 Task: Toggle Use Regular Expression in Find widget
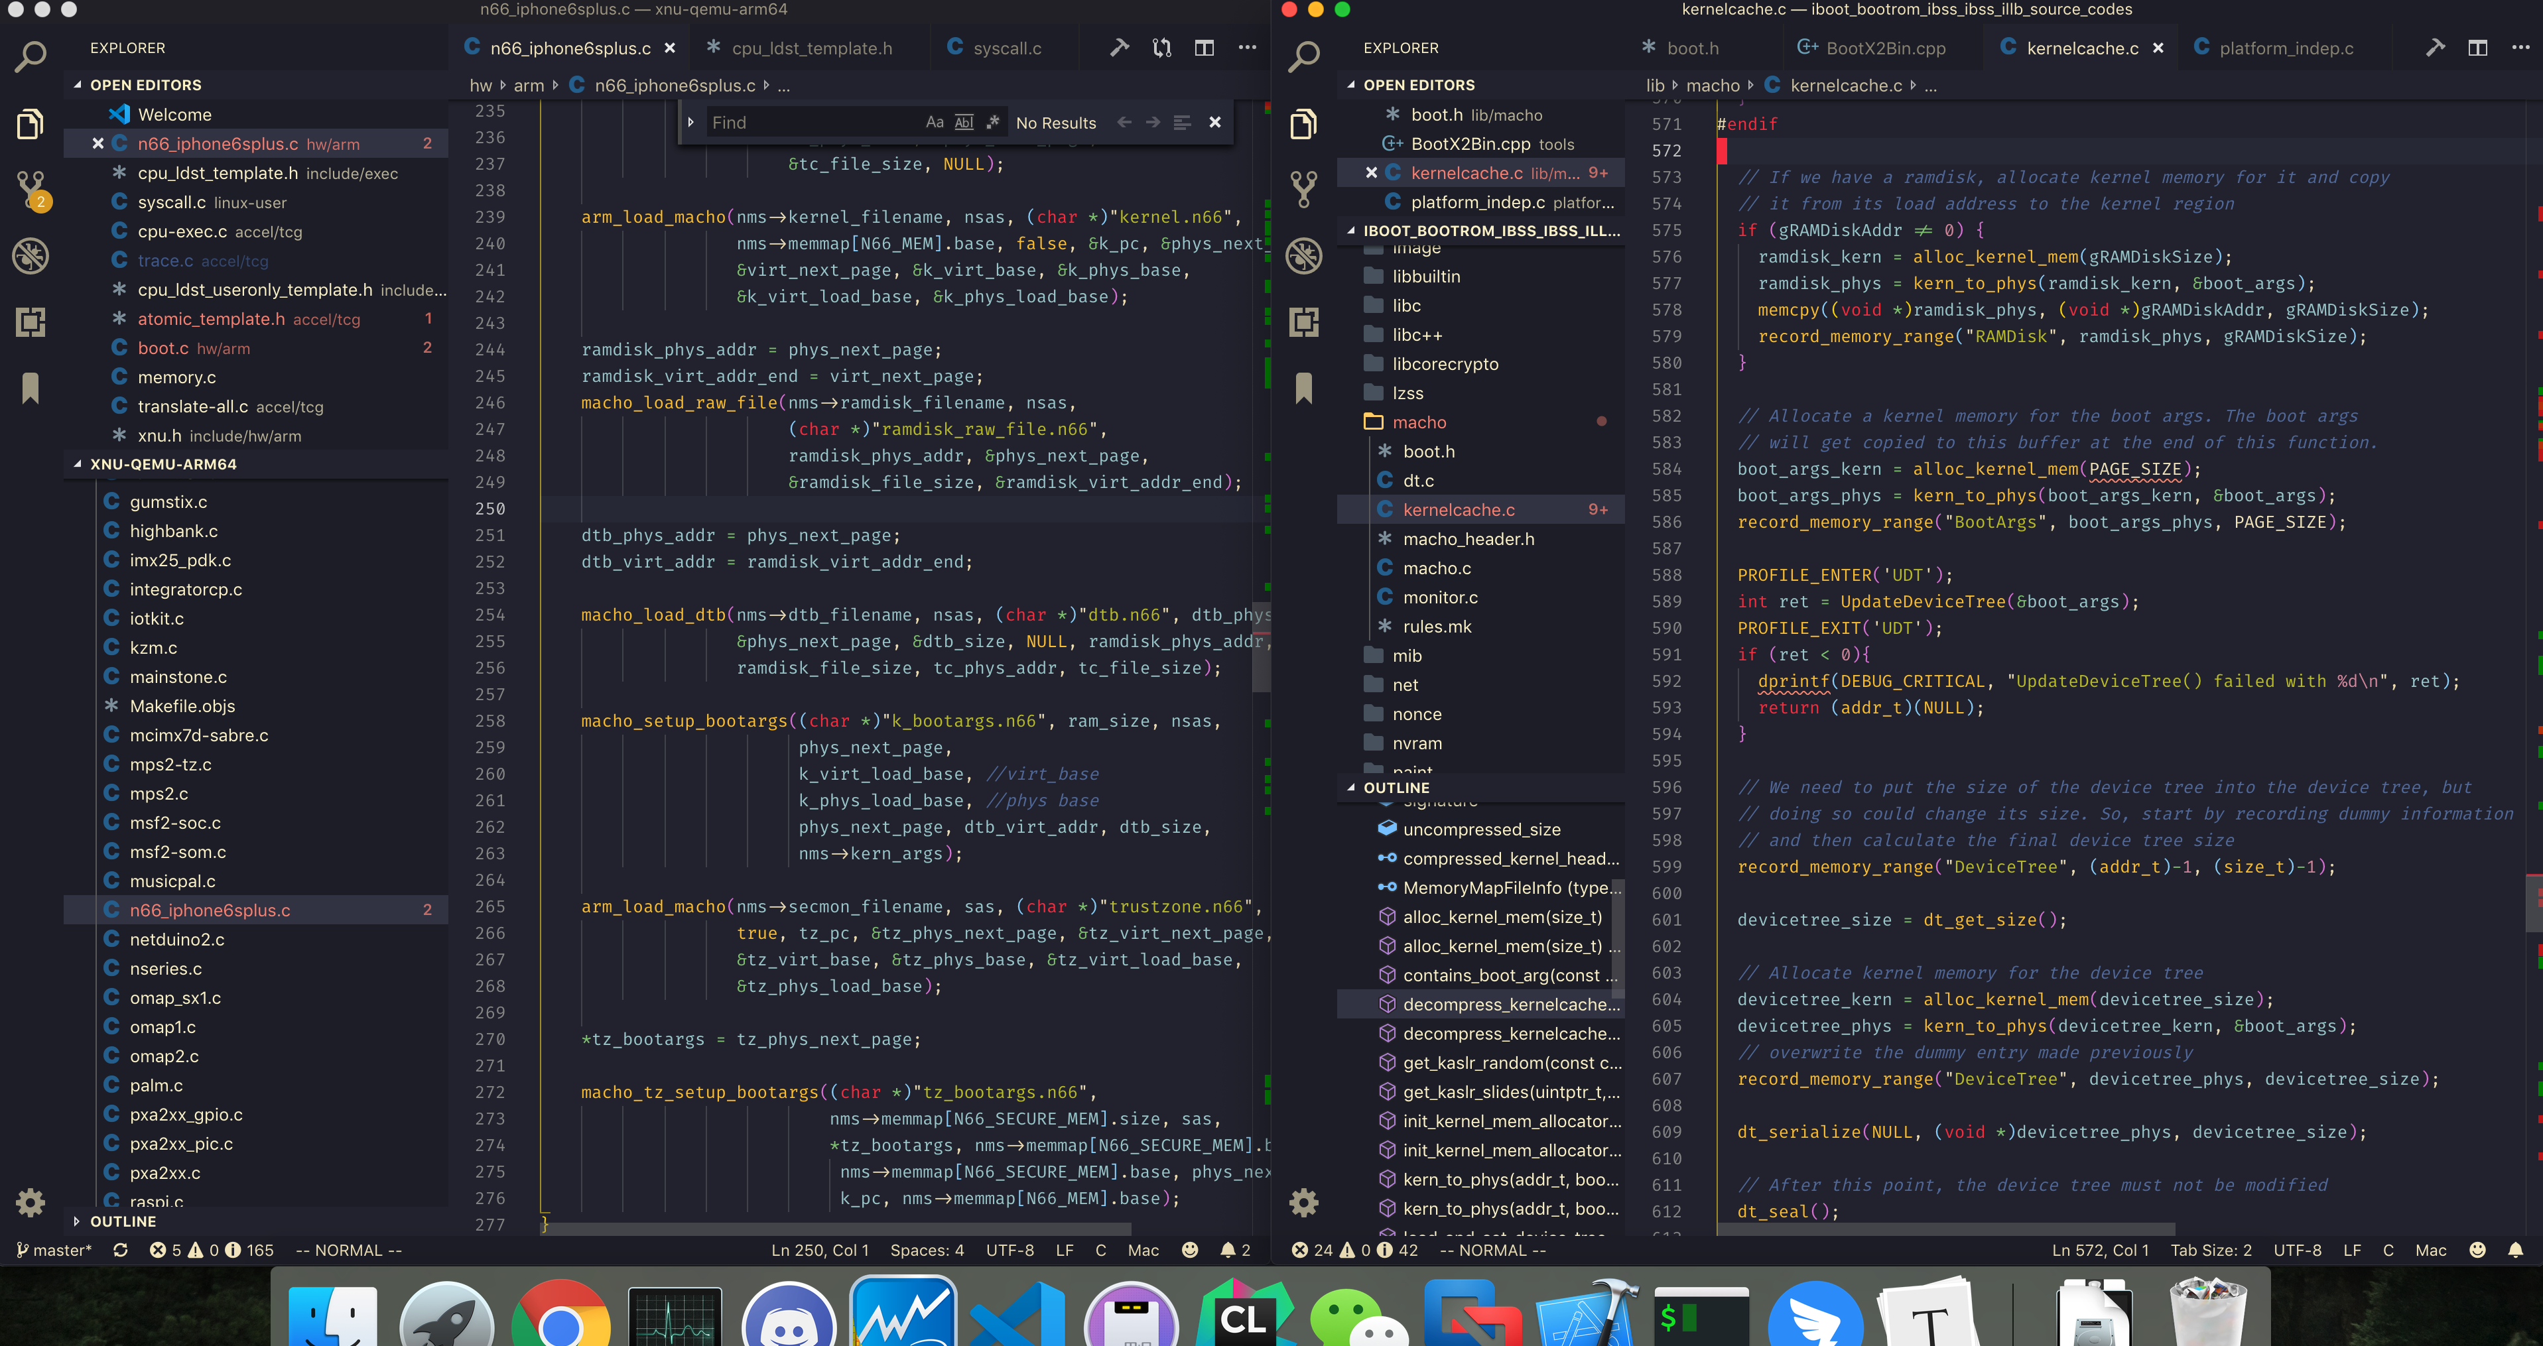pos(993,123)
